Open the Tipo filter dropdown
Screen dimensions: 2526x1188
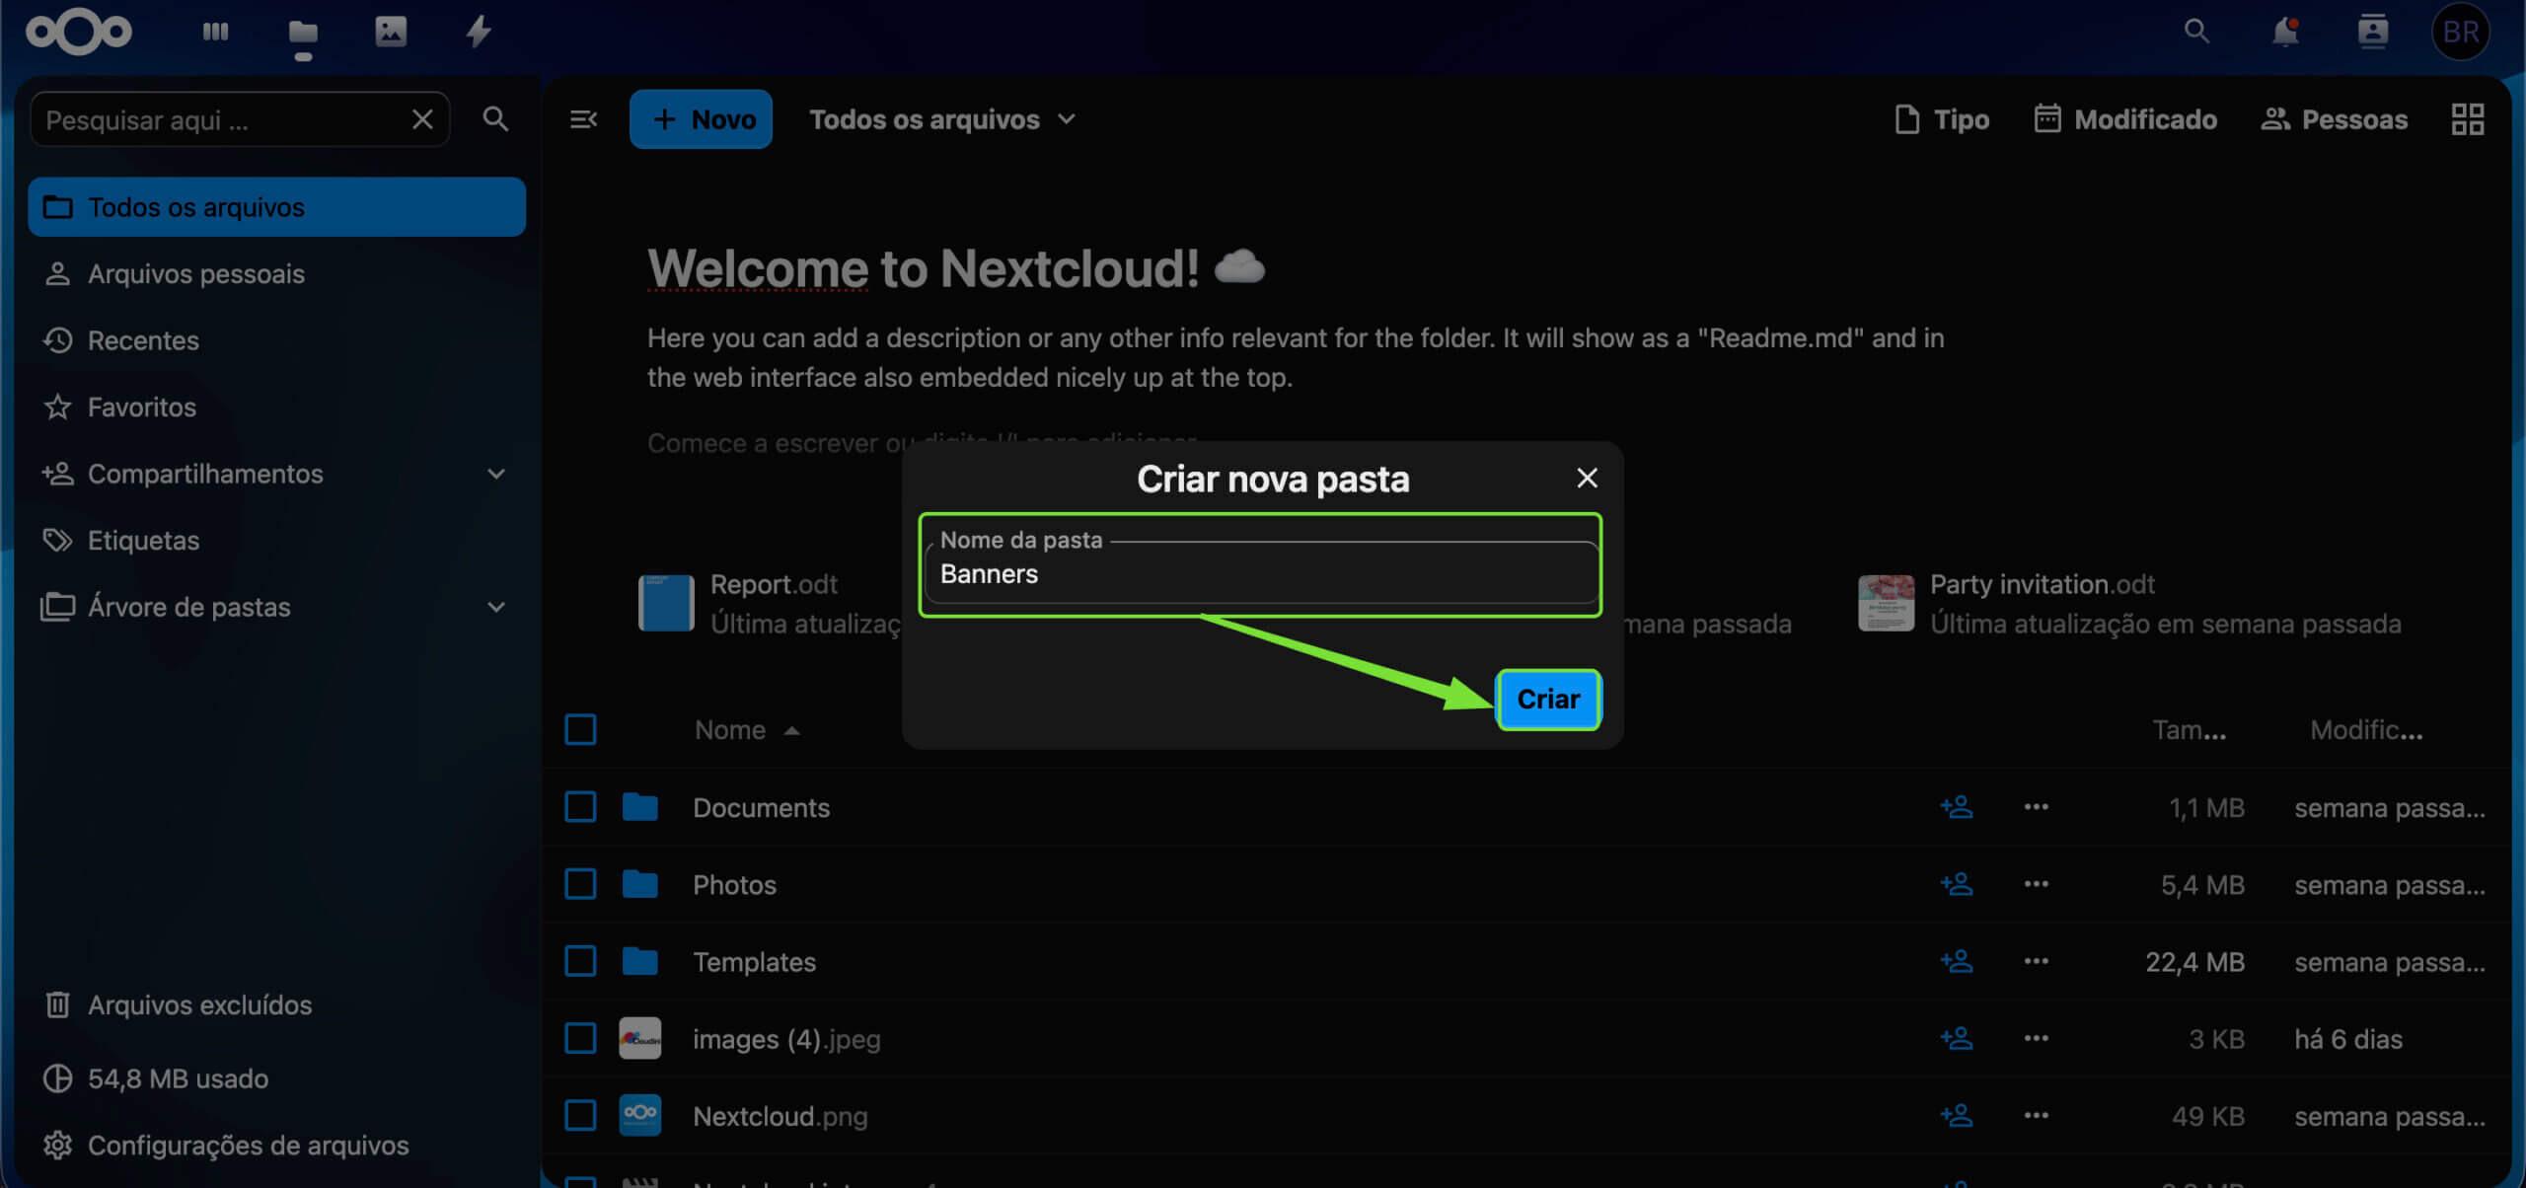(x=1942, y=119)
